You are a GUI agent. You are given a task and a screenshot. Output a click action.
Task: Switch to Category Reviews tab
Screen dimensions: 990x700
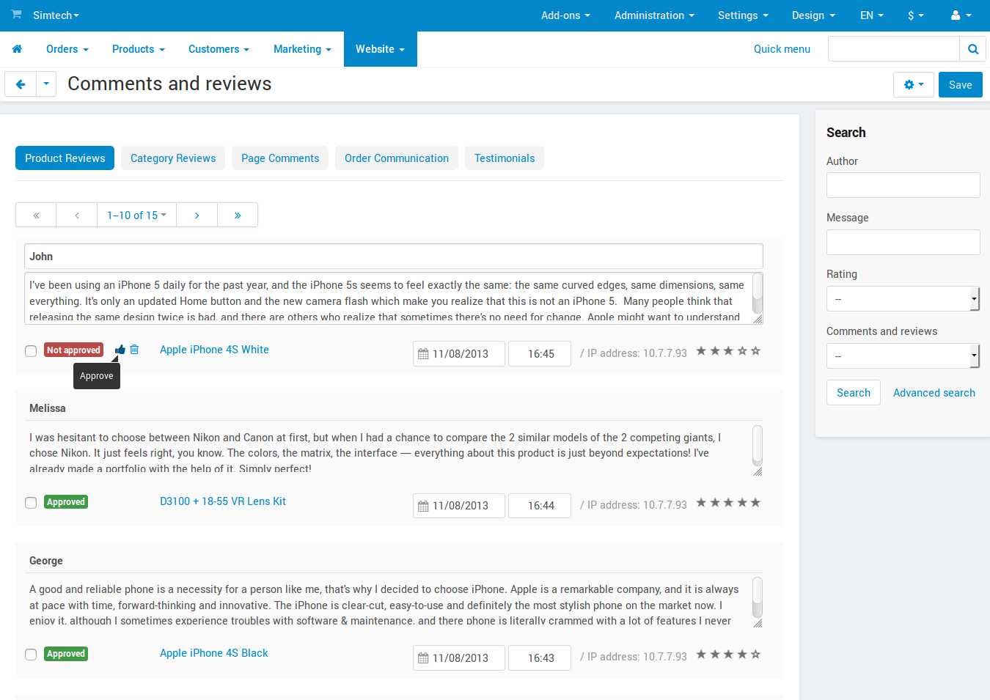(x=173, y=158)
